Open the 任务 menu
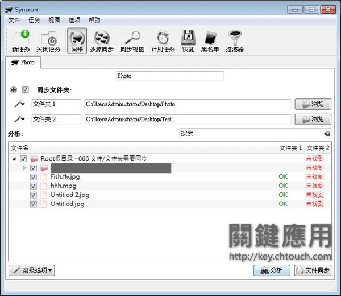Viewport: 341px width, 296px height. (34, 20)
